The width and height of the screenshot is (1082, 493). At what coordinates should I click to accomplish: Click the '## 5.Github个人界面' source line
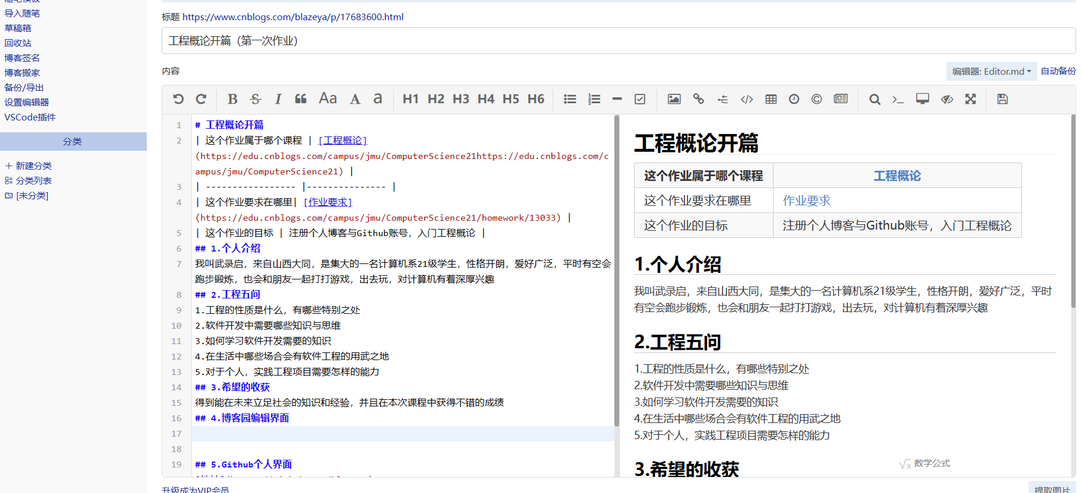(x=244, y=464)
